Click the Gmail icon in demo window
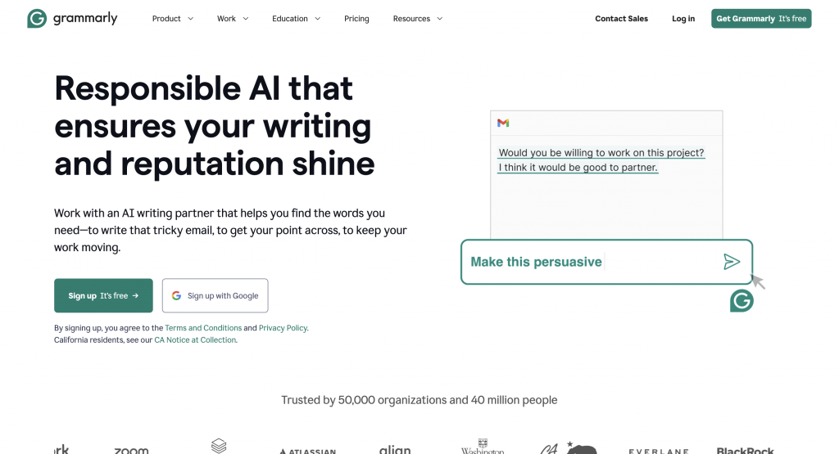Image resolution: width=839 pixels, height=454 pixels. point(503,123)
